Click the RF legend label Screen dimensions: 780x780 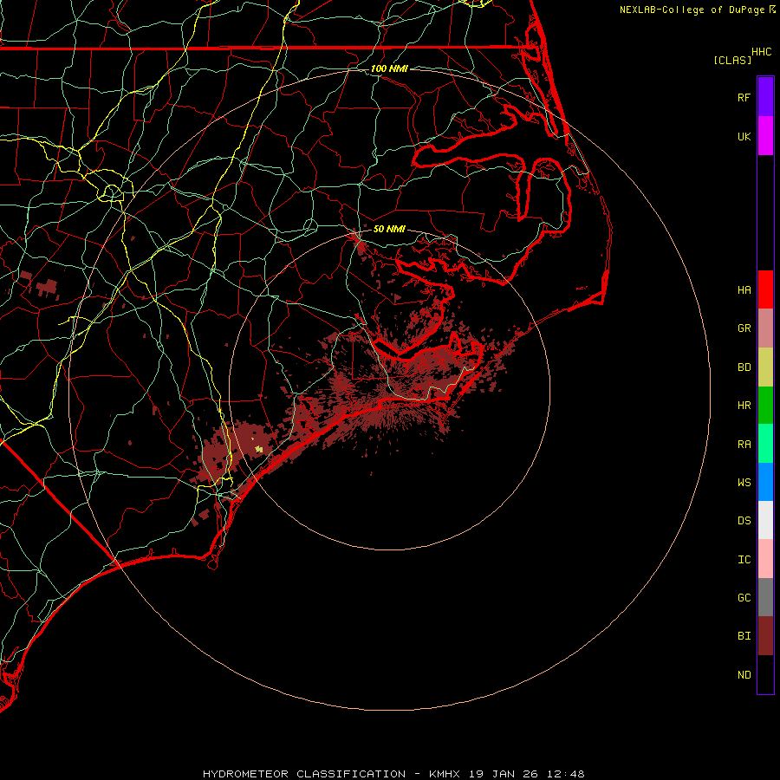pyautogui.click(x=744, y=97)
